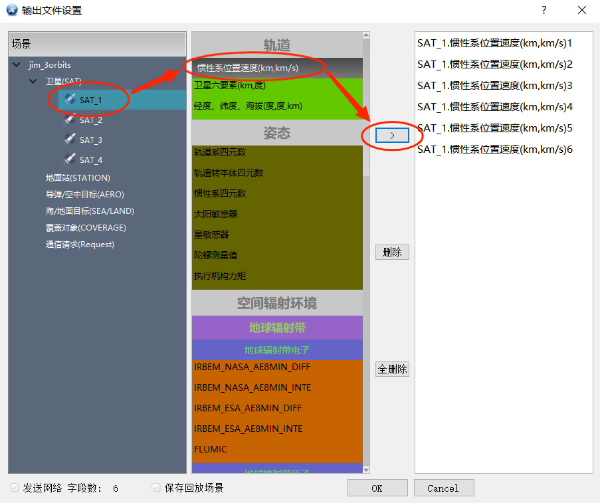600x503 pixels.
Task: Select 惯性系四元数 entry
Action: tap(277, 193)
